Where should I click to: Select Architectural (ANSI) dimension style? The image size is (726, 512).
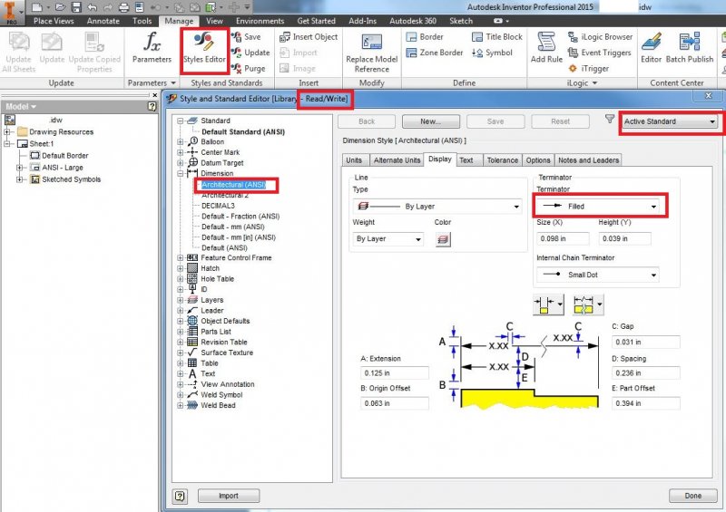click(x=233, y=185)
